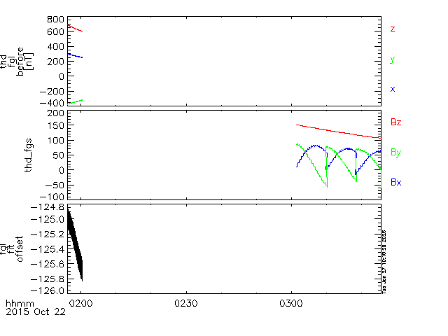
Task: Click the red z trace near 600 nT
Action: point(75,28)
